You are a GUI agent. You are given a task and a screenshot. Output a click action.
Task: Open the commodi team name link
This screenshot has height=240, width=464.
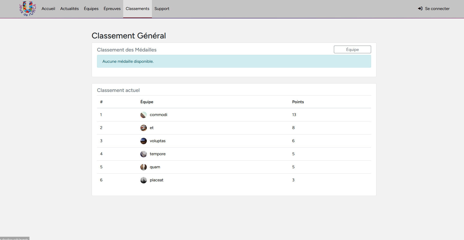pyautogui.click(x=158, y=115)
